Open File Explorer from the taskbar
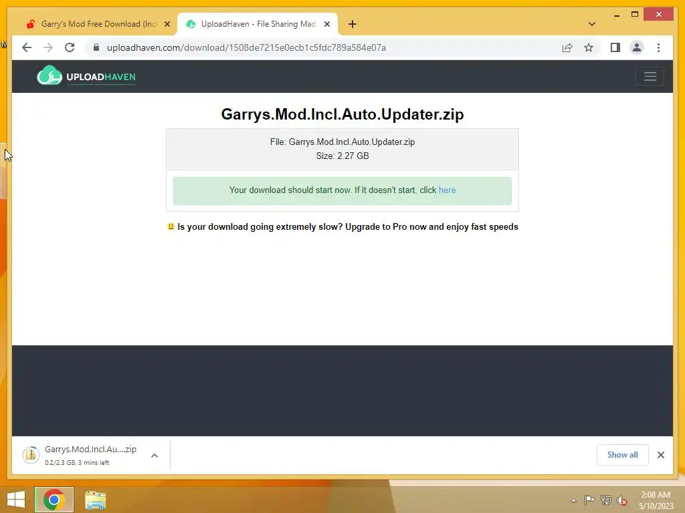 pos(95,500)
